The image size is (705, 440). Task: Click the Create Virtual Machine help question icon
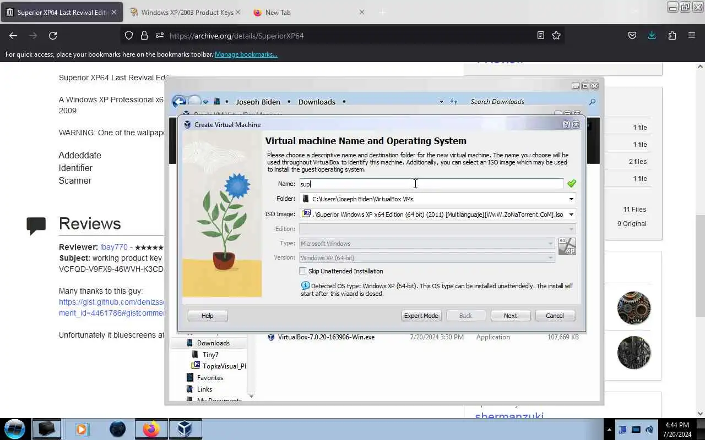(x=566, y=125)
